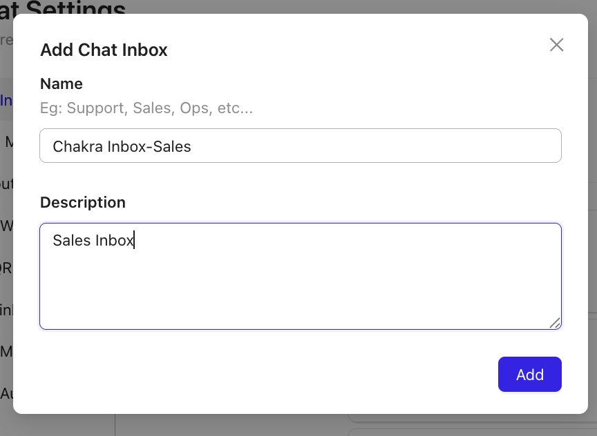
Task: Focus the Name input field
Action: (300, 146)
